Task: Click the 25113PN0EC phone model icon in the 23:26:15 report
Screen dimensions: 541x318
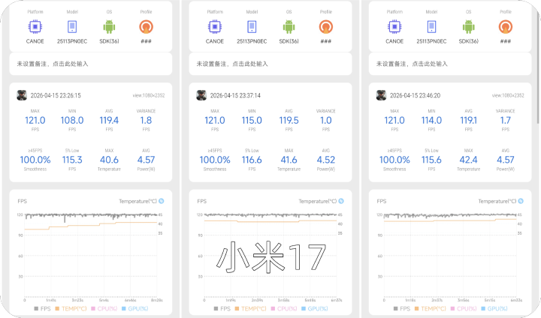Action: click(72, 26)
